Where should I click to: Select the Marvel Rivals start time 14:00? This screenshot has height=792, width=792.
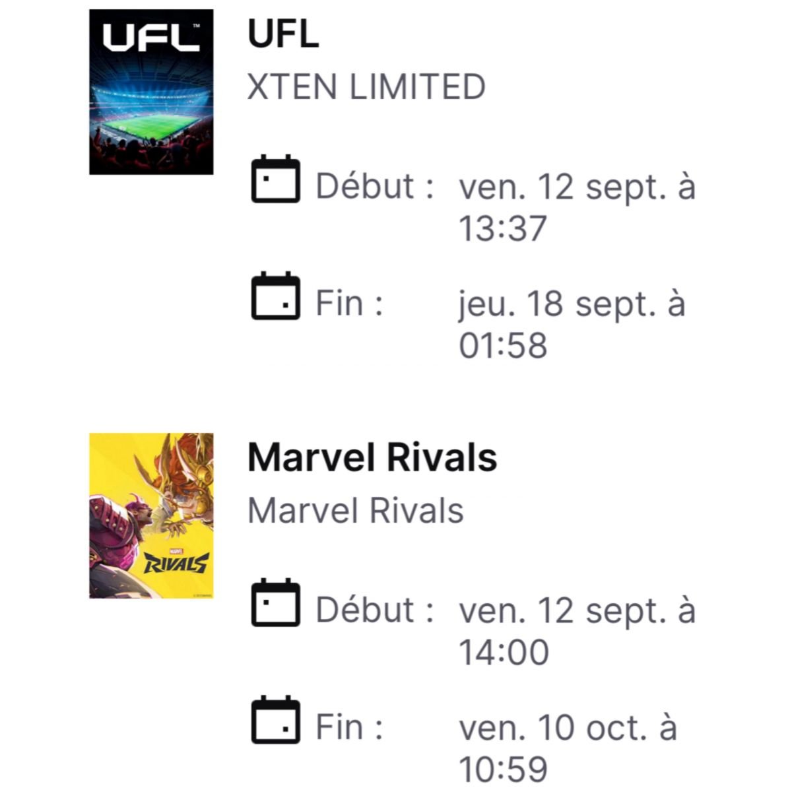(x=503, y=652)
